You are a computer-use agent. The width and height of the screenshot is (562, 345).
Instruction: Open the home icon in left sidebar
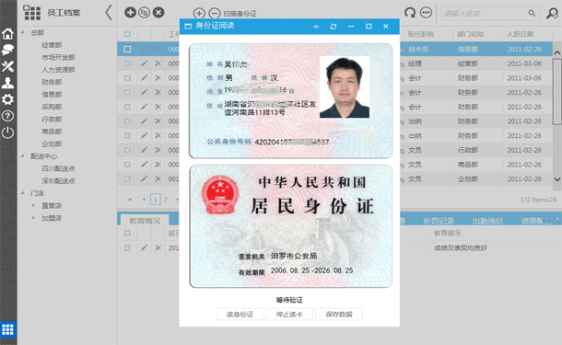(7, 34)
